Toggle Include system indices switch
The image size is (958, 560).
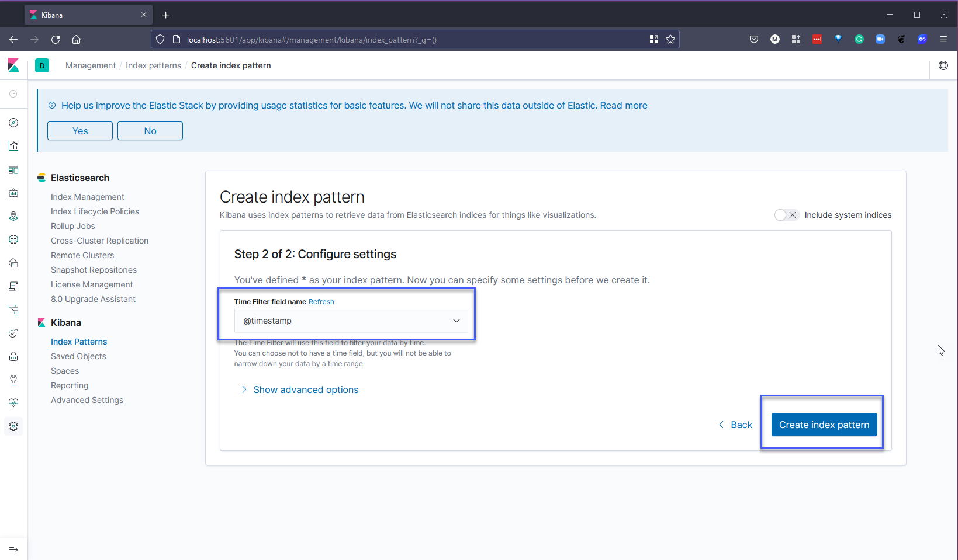(x=786, y=215)
